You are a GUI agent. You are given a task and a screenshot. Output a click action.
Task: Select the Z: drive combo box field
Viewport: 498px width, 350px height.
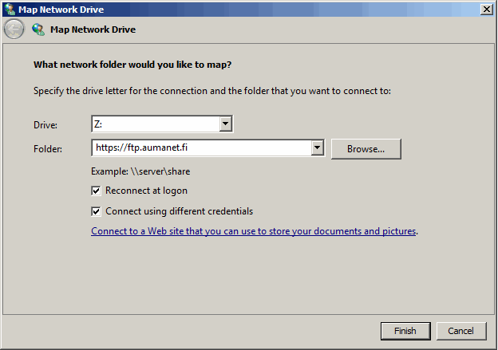162,124
